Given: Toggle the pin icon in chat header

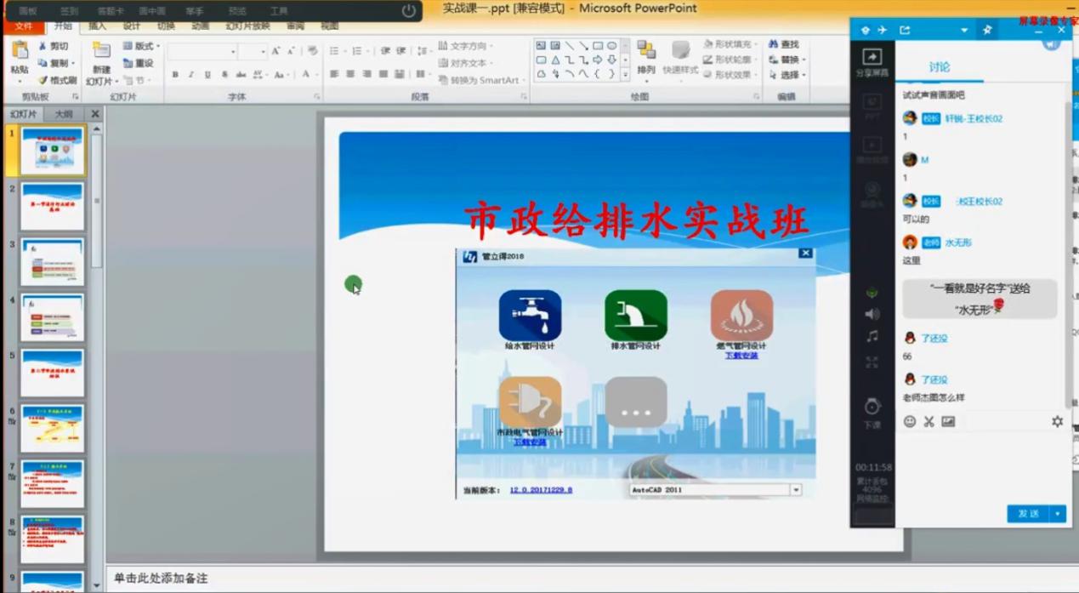Looking at the screenshot, I should coord(987,30).
